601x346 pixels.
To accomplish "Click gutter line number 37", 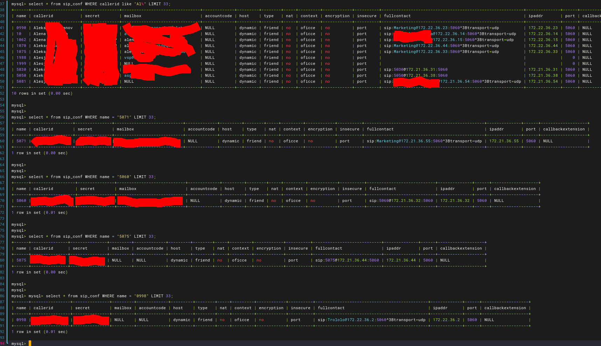I will pos(2,4).
